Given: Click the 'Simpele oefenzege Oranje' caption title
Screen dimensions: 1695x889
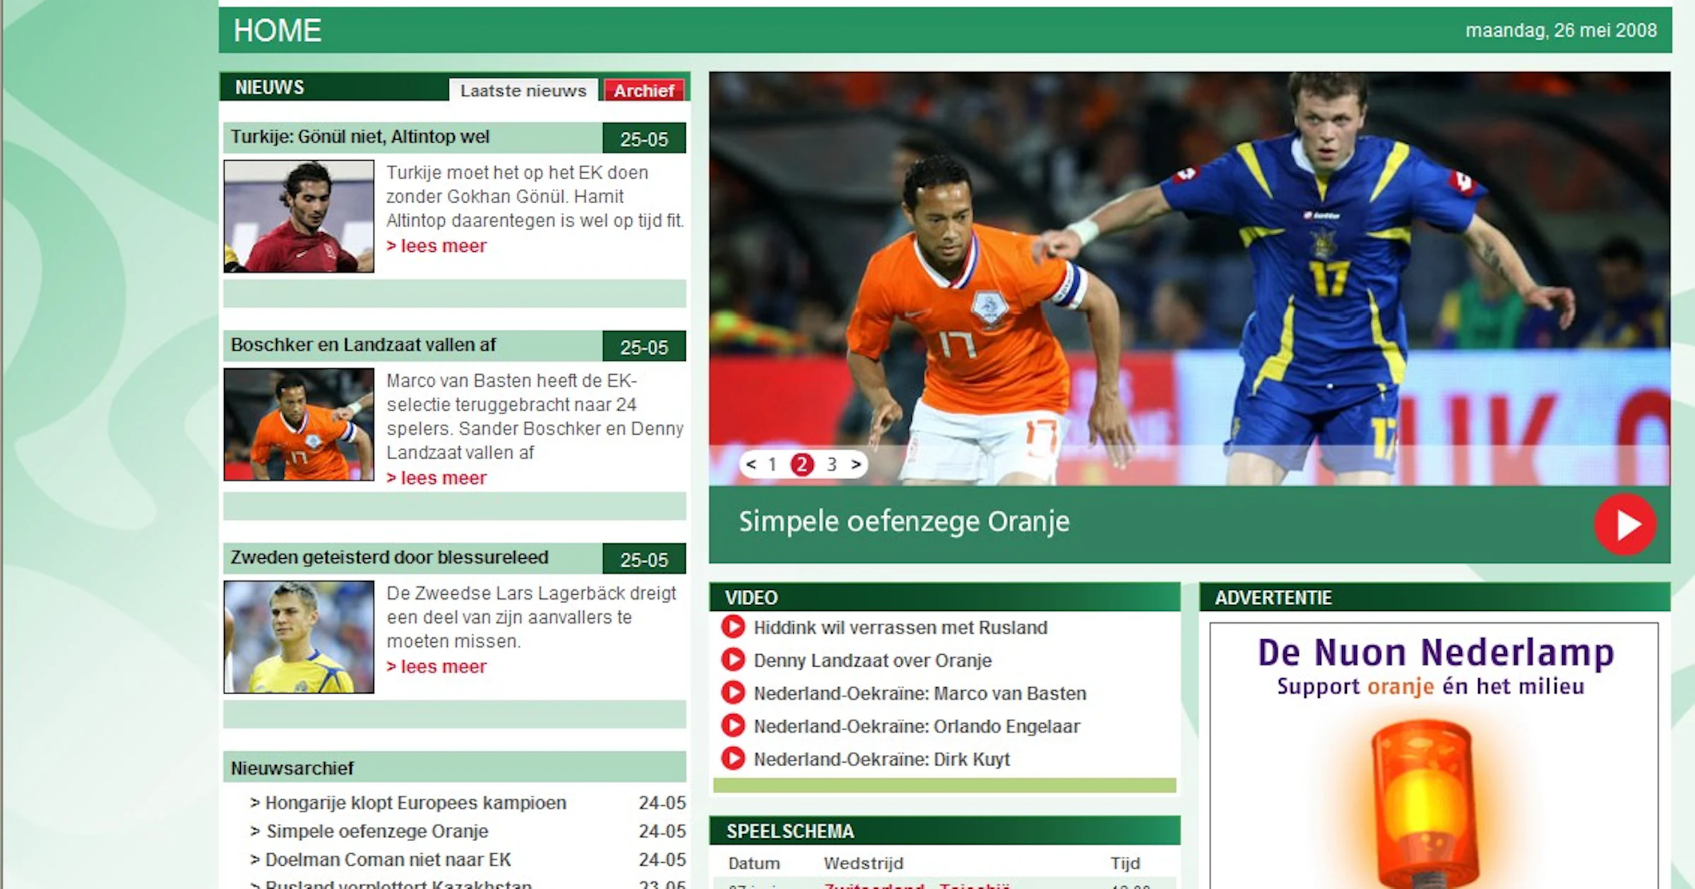Looking at the screenshot, I should [904, 521].
